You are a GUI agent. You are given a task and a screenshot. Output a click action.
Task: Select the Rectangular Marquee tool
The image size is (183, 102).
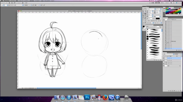point(143,8)
